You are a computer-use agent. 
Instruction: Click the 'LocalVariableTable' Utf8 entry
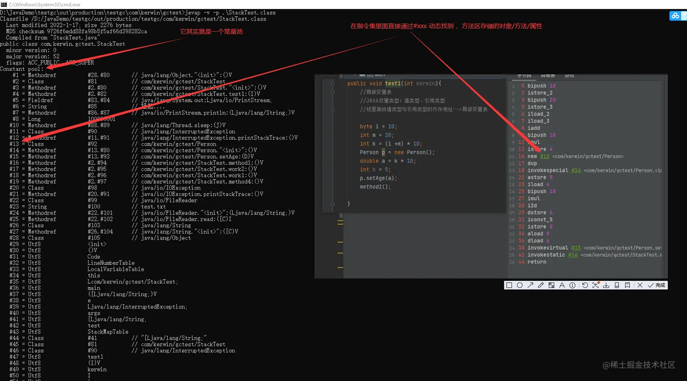(x=116, y=269)
